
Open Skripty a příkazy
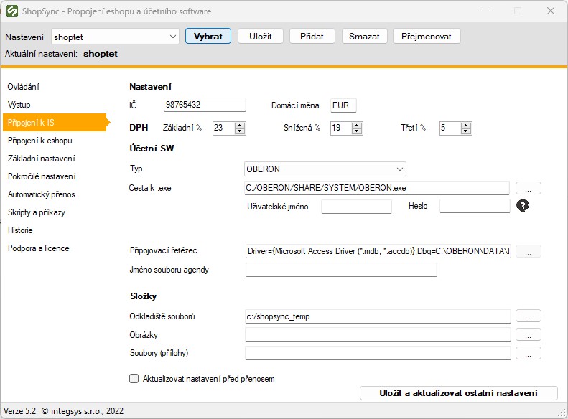[37, 212]
